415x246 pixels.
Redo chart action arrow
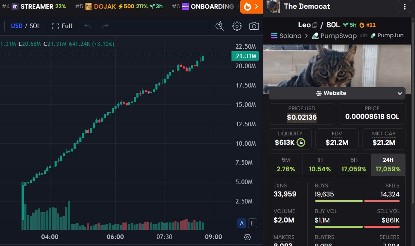point(105,26)
